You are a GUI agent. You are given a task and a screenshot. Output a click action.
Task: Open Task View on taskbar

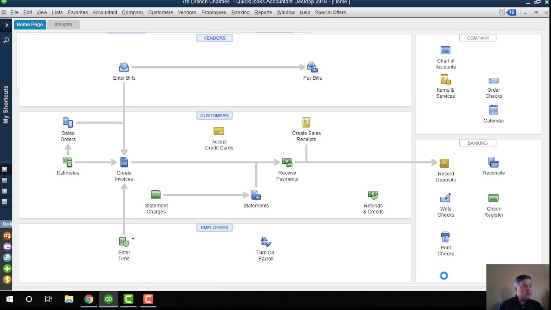coord(48,299)
